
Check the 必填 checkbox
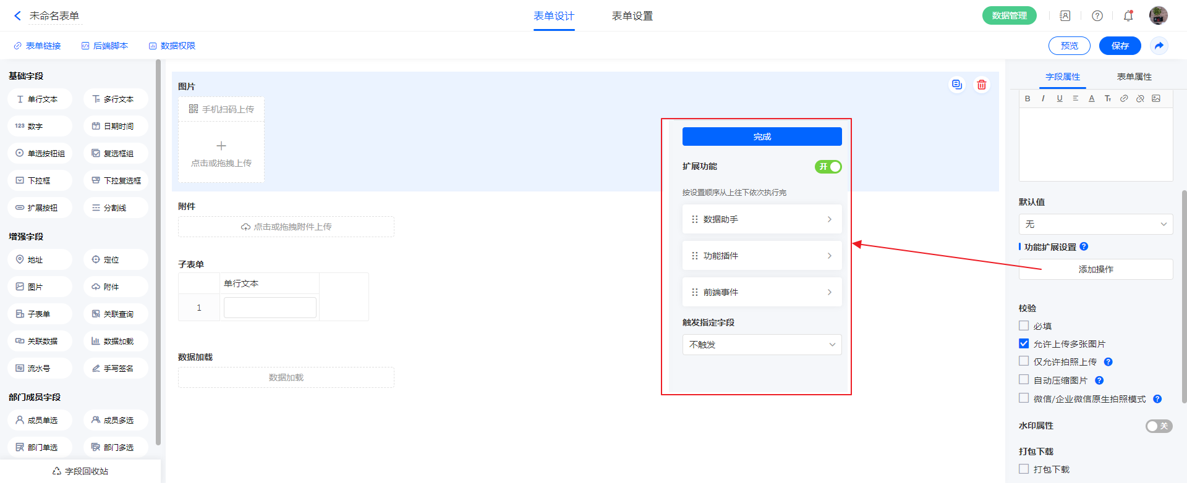1024,325
